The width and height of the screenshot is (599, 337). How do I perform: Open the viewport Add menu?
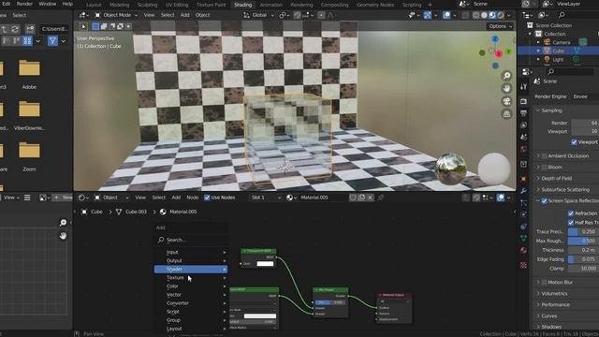pyautogui.click(x=185, y=15)
